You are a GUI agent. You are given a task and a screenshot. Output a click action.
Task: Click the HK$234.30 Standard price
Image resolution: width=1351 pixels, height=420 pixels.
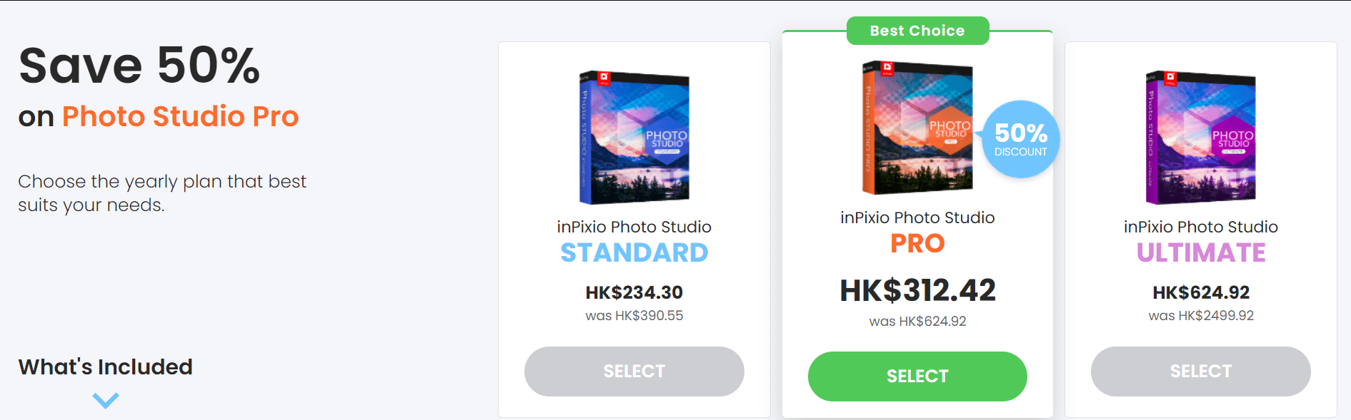[634, 292]
